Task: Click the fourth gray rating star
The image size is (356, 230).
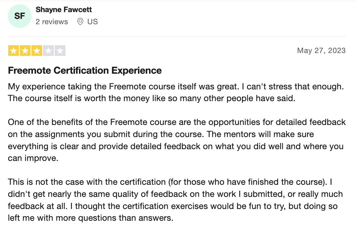Action: tap(48, 51)
